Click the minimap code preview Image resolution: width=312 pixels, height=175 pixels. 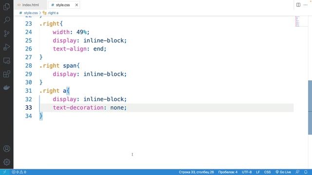(x=297, y=21)
